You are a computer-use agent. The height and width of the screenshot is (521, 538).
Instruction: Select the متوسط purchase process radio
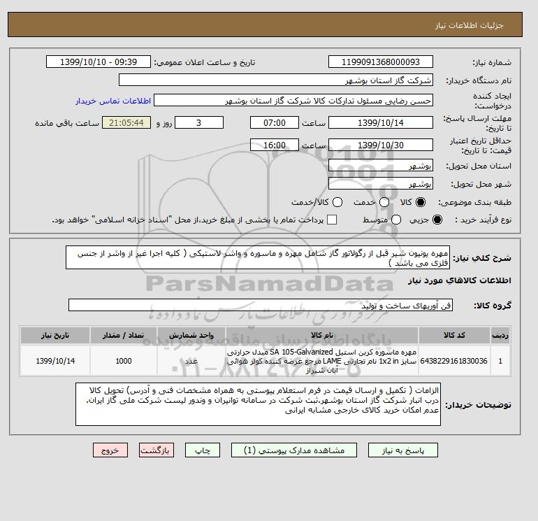coord(396,220)
